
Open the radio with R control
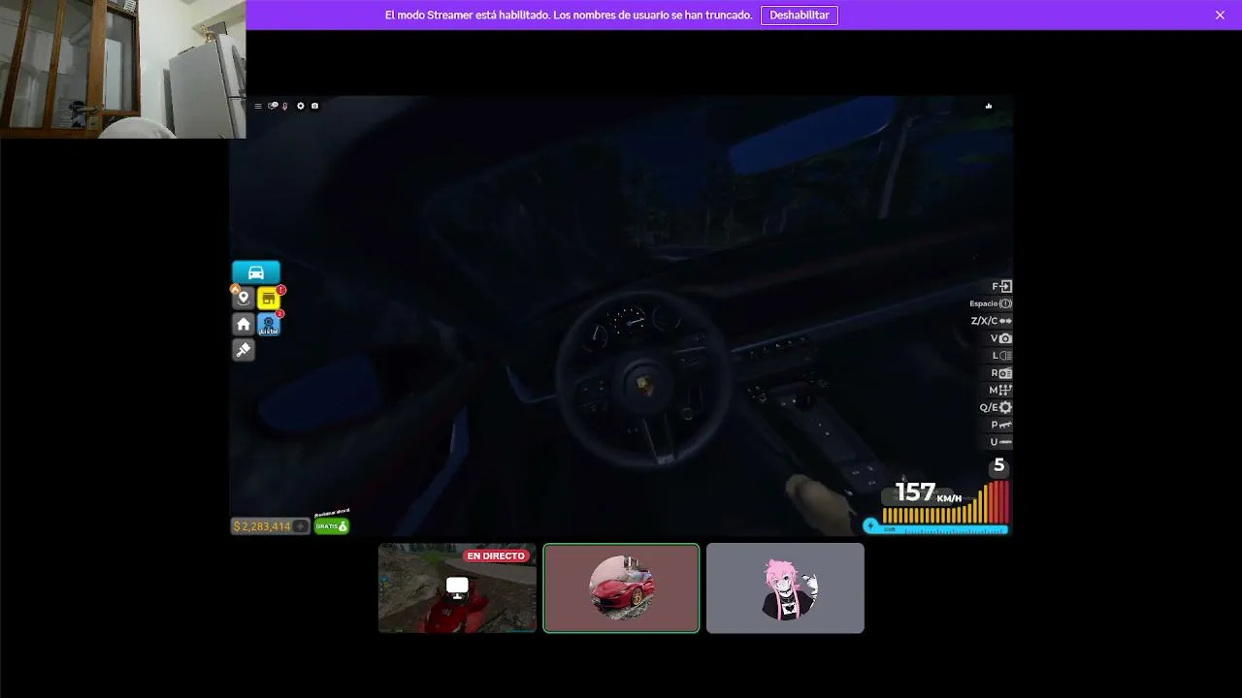[1002, 373]
